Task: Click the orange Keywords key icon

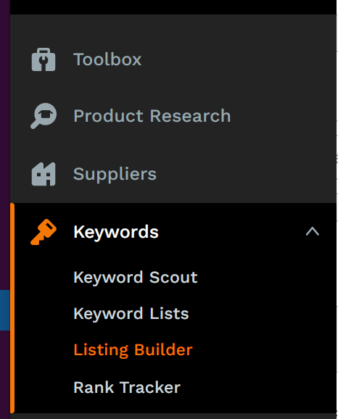Action: 44,232
